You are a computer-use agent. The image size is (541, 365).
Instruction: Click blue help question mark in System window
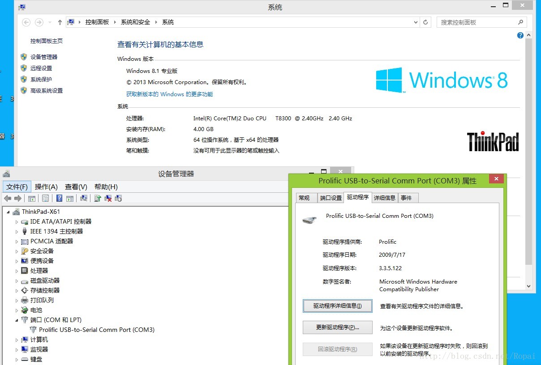(520, 35)
